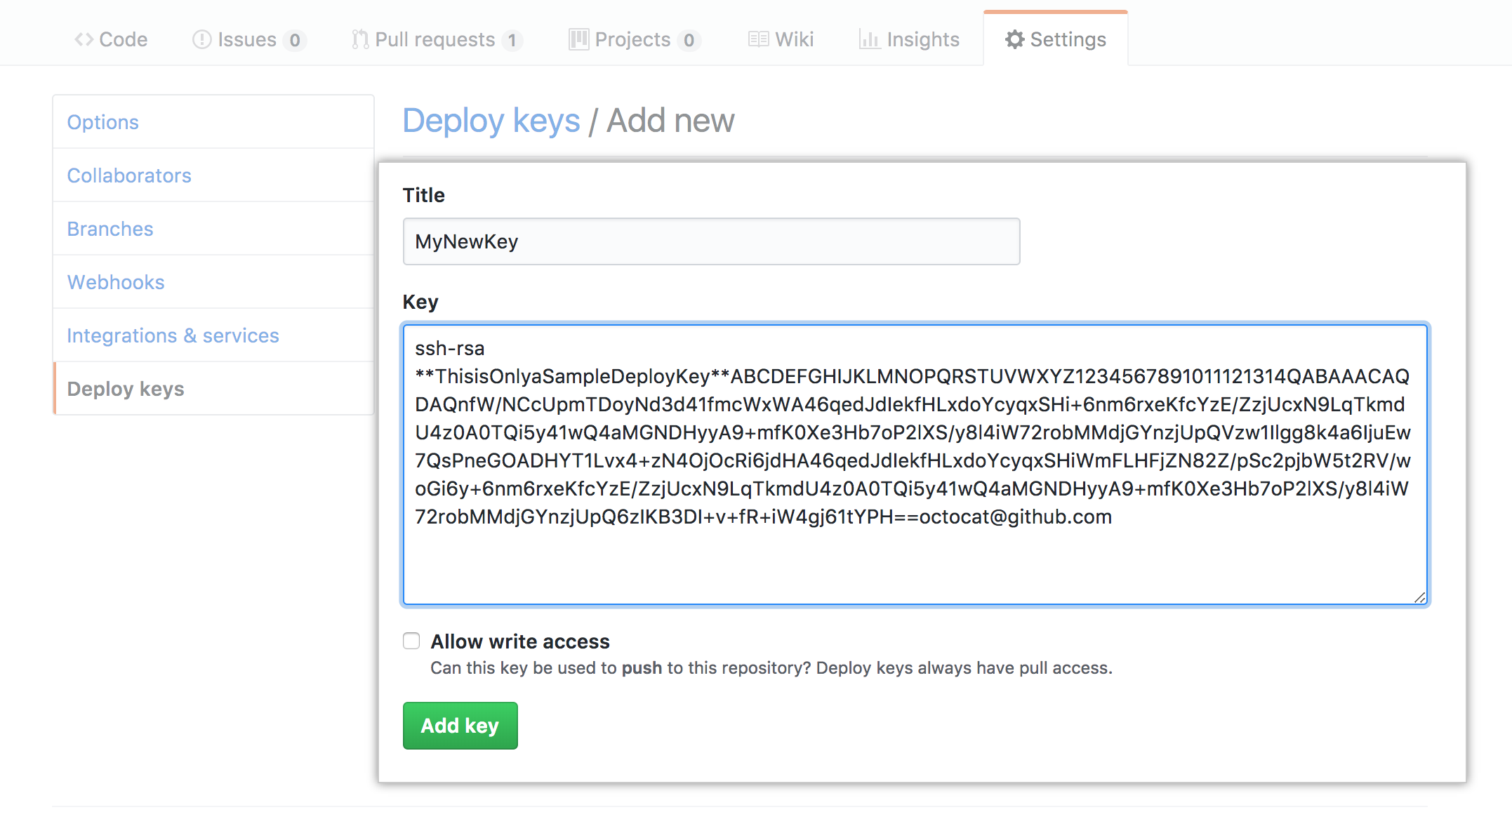Image resolution: width=1512 pixels, height=838 pixels.
Task: Open the Deploy keys breadcrumb link
Action: [x=491, y=120]
